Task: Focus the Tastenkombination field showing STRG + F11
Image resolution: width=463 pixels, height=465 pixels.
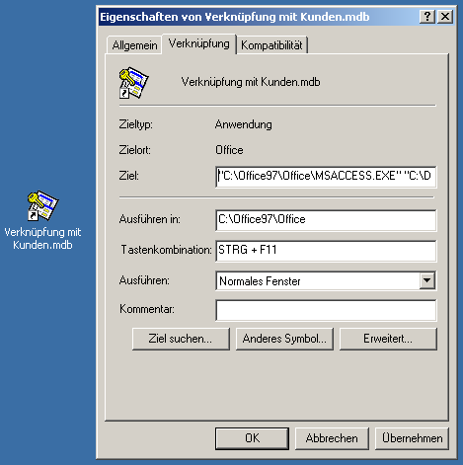Action: [x=326, y=251]
